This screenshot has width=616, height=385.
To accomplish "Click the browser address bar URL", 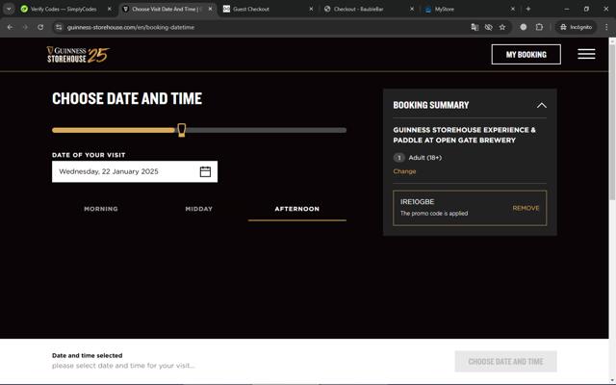I will (x=131, y=27).
